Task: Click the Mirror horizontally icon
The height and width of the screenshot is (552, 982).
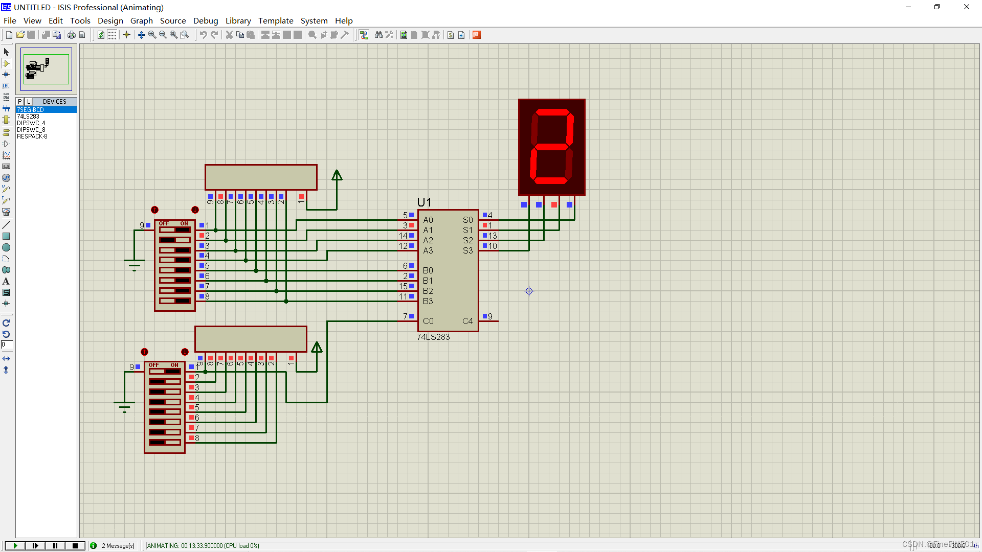Action: tap(6, 359)
